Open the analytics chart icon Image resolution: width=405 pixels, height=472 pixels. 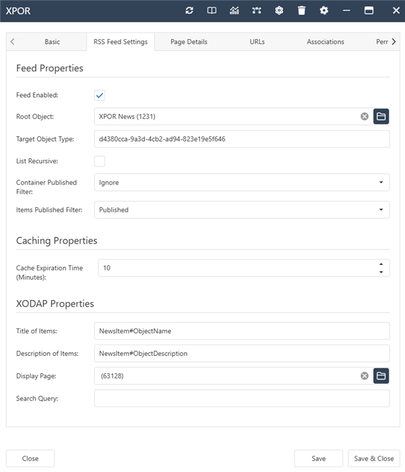(234, 11)
